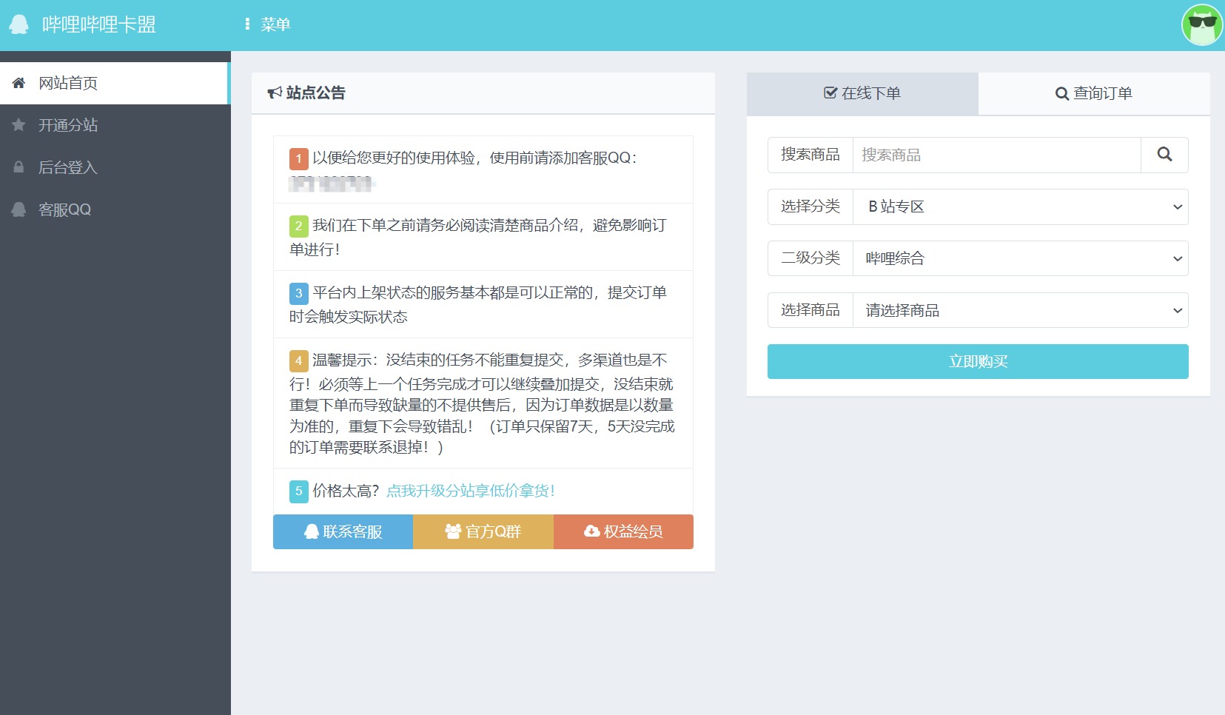Click the star icon beside 开通分站
Image resolution: width=1225 pixels, height=715 pixels.
[x=19, y=125]
